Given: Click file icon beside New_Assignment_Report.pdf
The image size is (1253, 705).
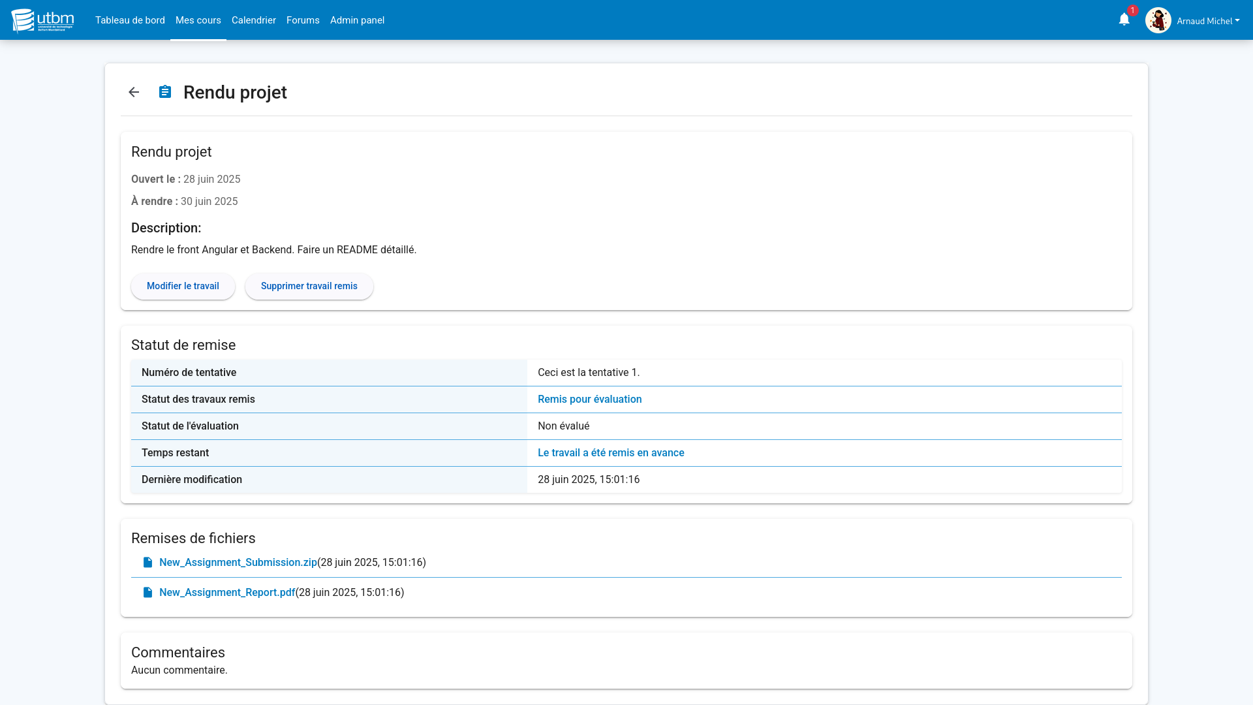Looking at the screenshot, I should coord(148,593).
